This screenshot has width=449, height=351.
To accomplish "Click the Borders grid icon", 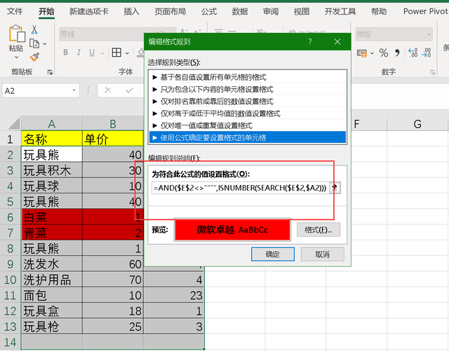I will [116, 53].
